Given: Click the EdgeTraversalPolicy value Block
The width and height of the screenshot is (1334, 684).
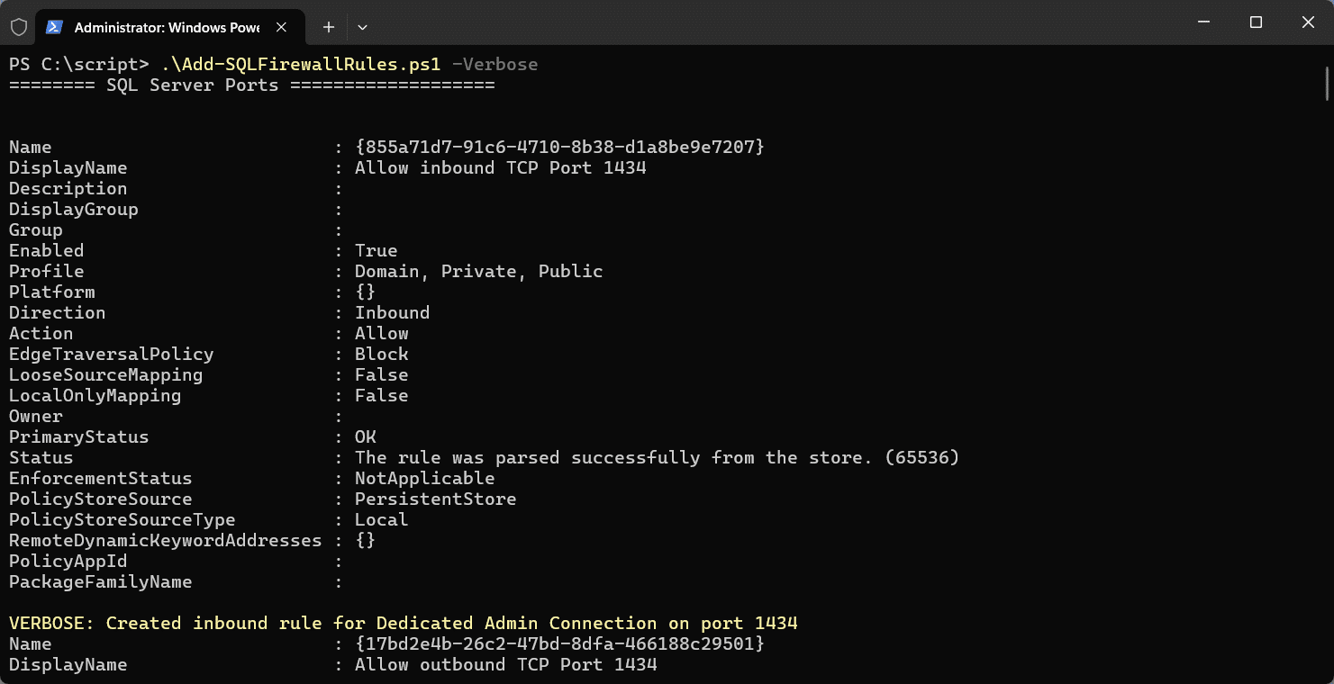Looking at the screenshot, I should (x=381, y=354).
